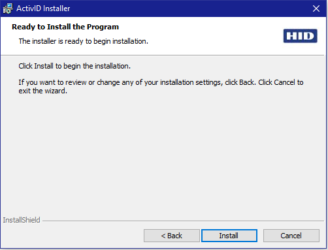This screenshot has height=250, width=328.
Task: Click the 'Ready to Install the Program' heading
Action: (x=65, y=27)
